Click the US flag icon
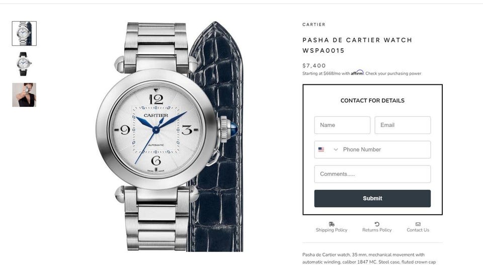Screen dimensions: 483x265 click(x=321, y=150)
